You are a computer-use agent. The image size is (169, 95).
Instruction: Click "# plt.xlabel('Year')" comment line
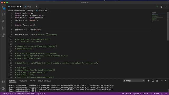(25, 75)
